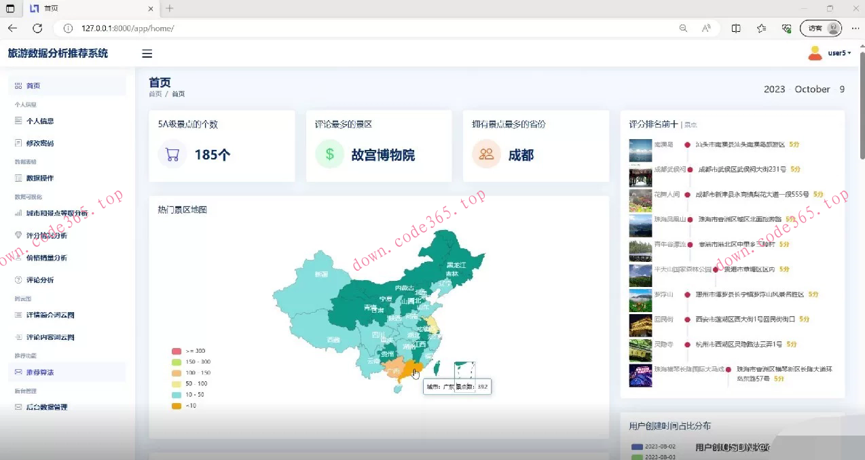Click the shopping cart icon on 5A景点 card
This screenshot has height=460, width=865.
(172, 154)
